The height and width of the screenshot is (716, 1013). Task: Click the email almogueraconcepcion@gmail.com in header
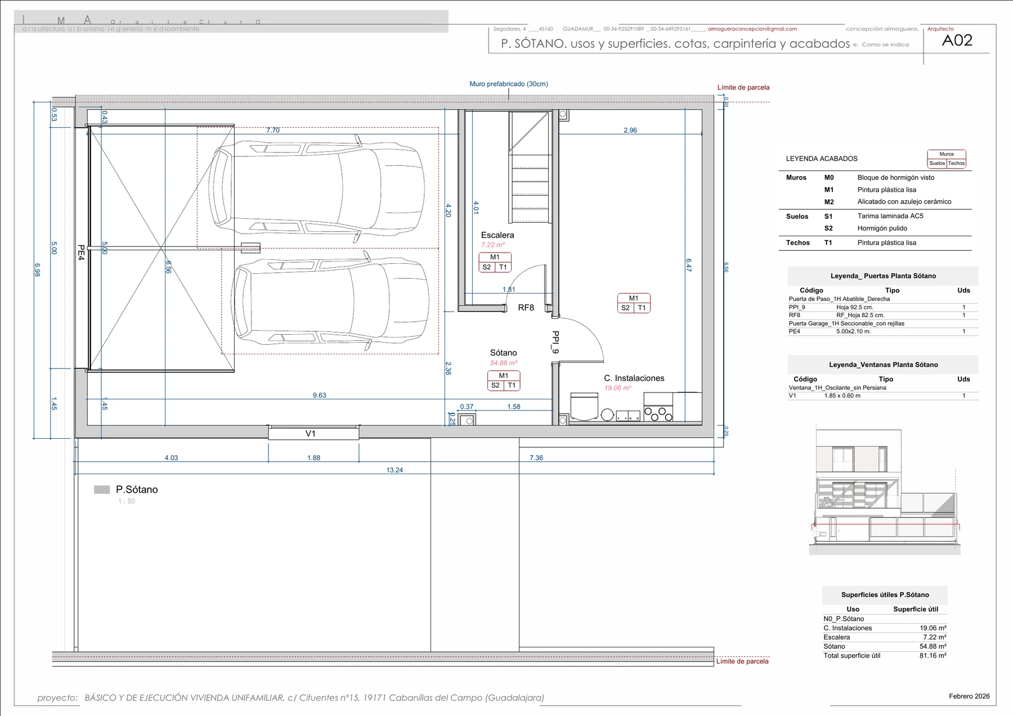pos(752,29)
